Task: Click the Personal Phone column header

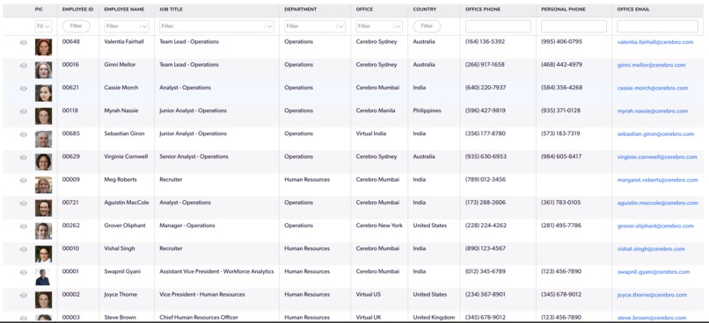Action: tap(563, 10)
